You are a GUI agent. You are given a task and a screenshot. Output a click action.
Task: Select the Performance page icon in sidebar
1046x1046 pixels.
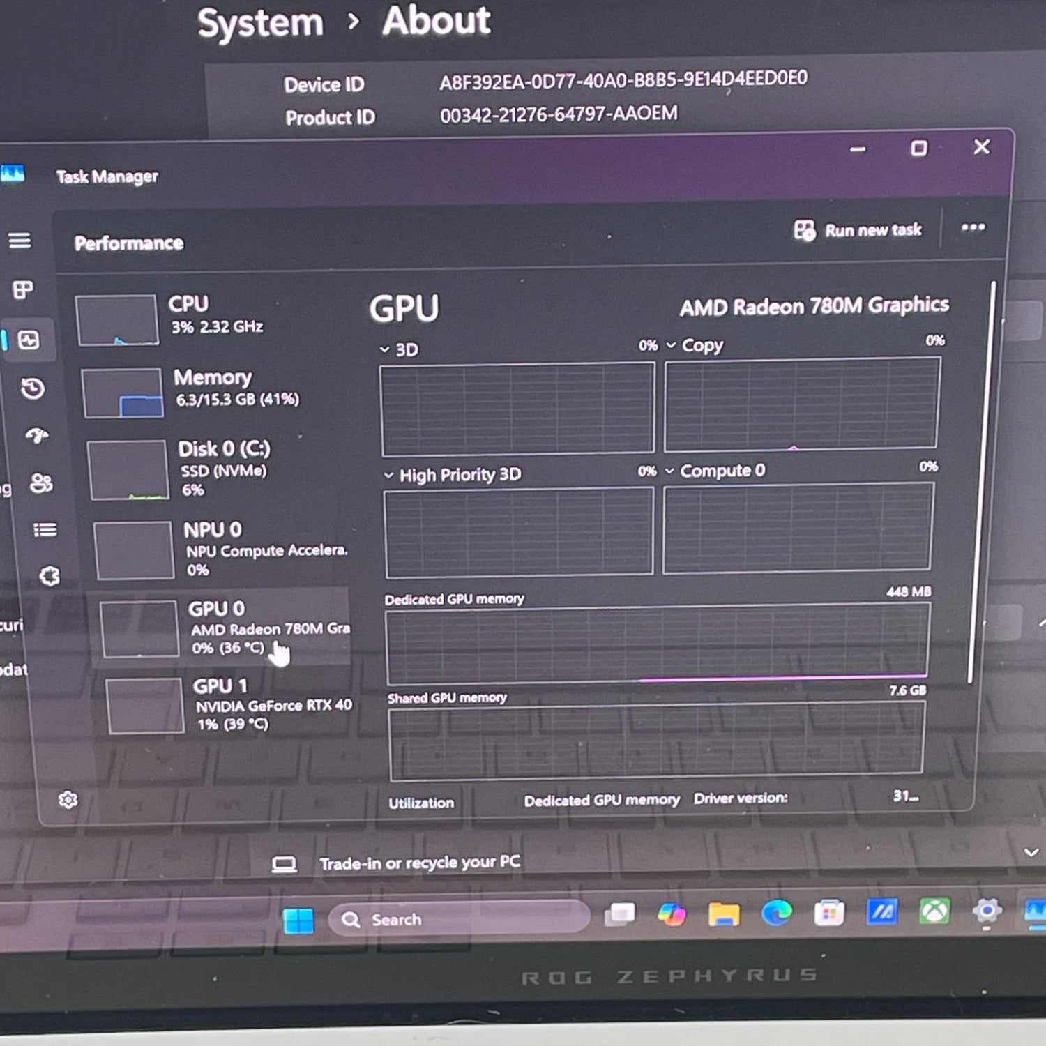29,340
